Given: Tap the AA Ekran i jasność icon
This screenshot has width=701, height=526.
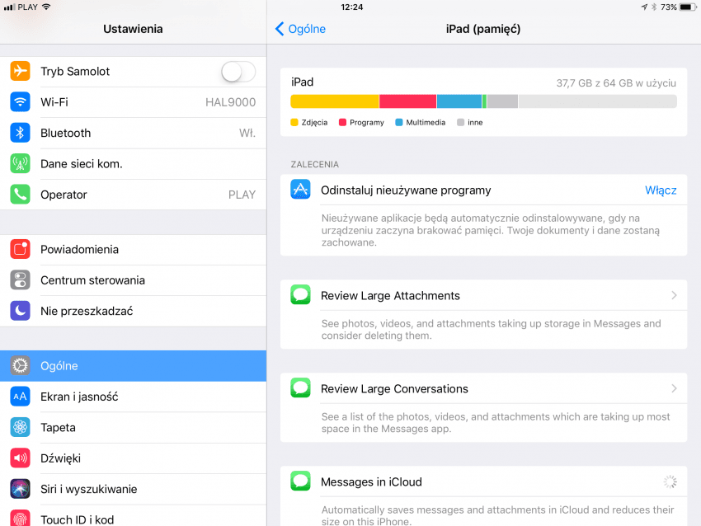Looking at the screenshot, I should pyautogui.click(x=20, y=397).
